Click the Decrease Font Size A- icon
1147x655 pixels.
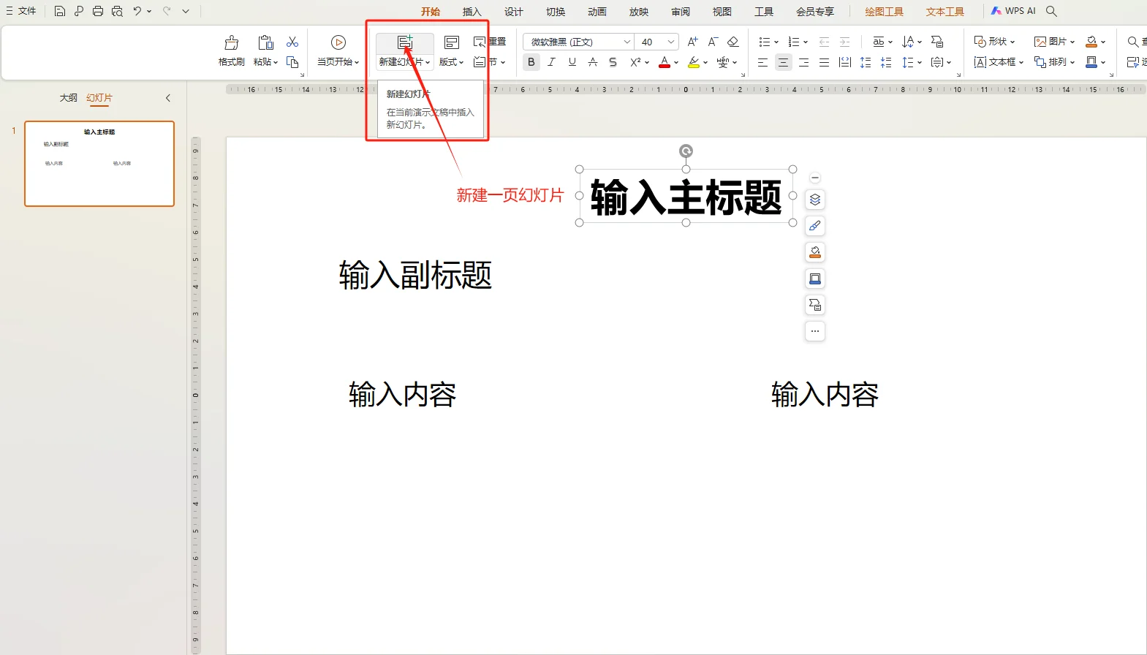[713, 42]
